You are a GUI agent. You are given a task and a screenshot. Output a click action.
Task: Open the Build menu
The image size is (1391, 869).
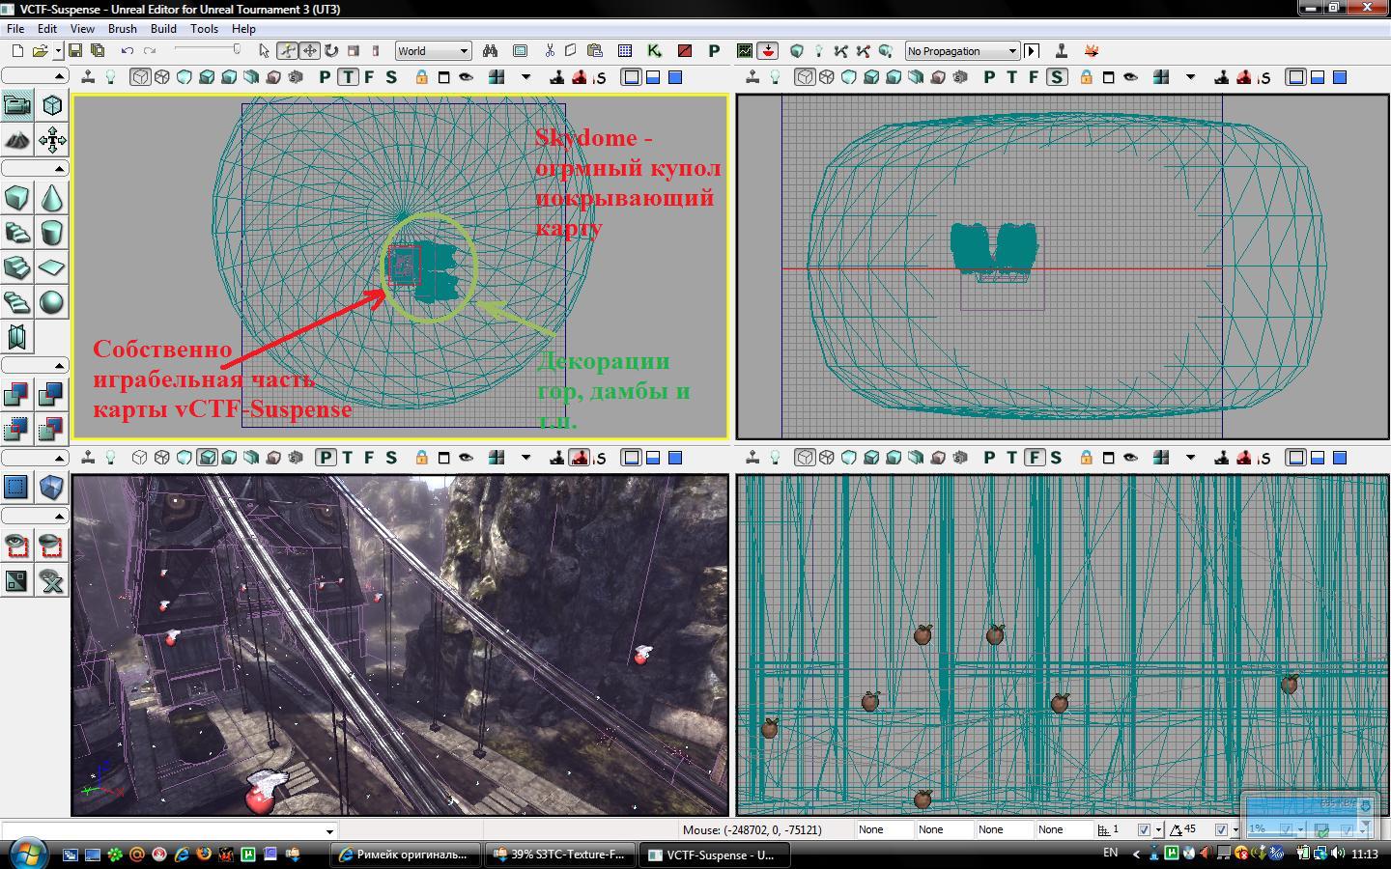[x=162, y=29]
